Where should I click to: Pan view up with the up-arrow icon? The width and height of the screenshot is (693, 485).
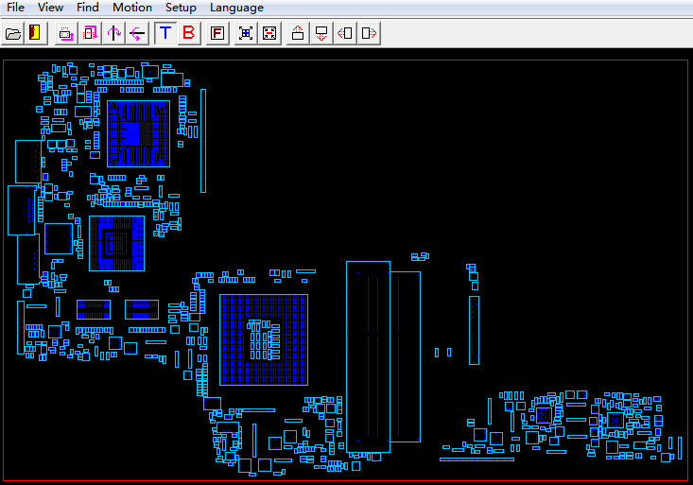[x=298, y=33]
